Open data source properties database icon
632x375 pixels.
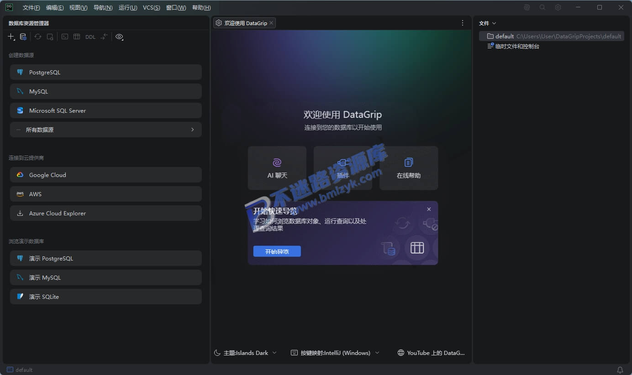[23, 37]
